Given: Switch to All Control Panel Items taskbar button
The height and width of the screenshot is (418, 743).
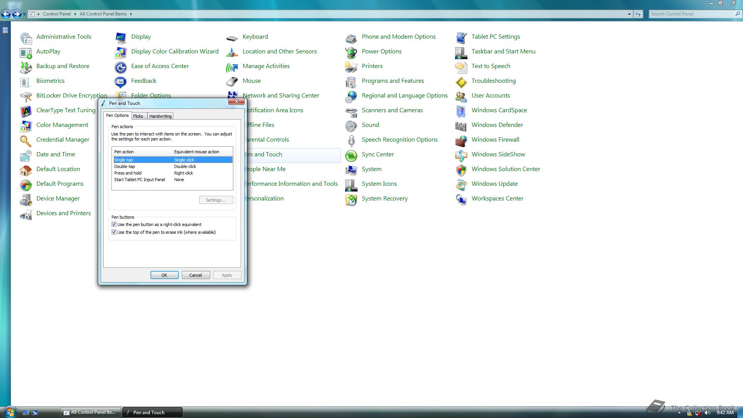Looking at the screenshot, I should pyautogui.click(x=90, y=413).
